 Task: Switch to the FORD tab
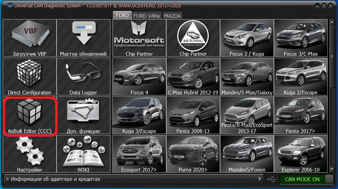122,15
